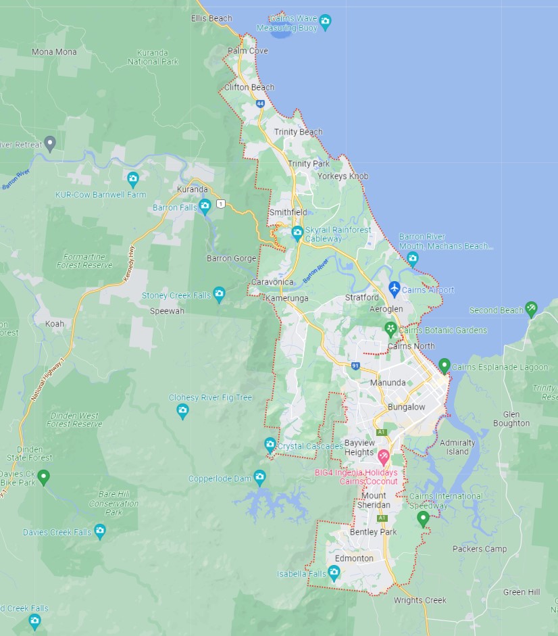Screen dimensions: 558x636
Task: Click the Palm Cove suburb label
Action: [x=247, y=51]
